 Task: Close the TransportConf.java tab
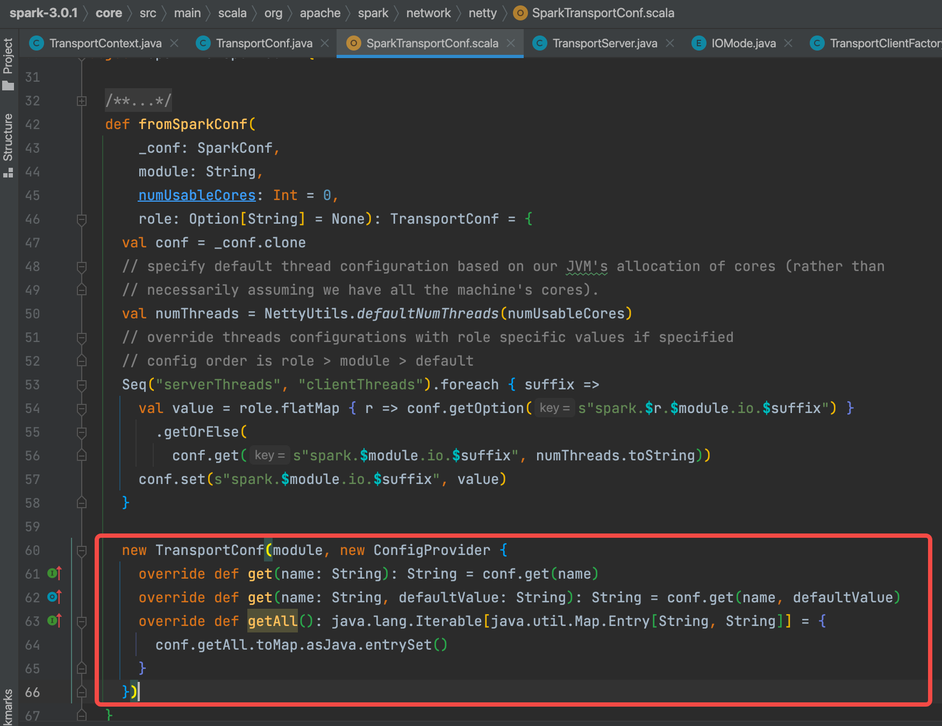click(325, 43)
